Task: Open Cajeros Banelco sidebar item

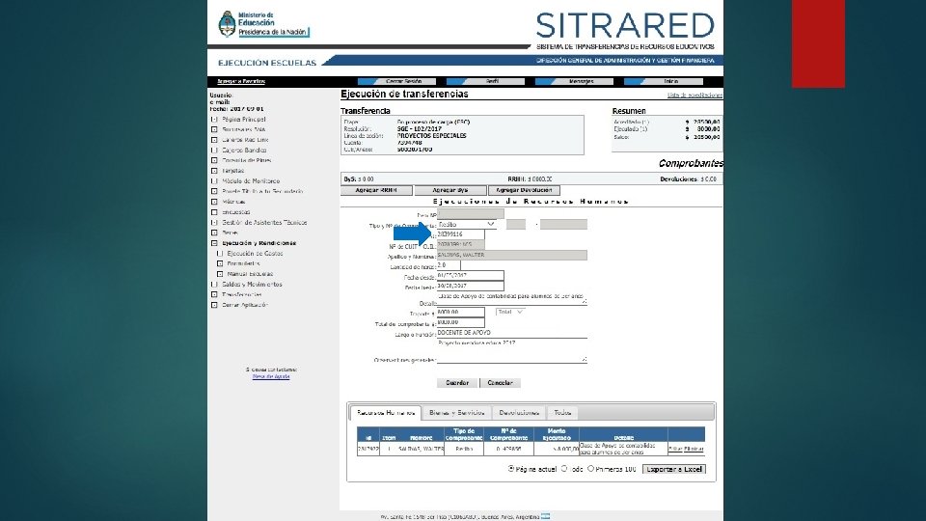Action: 244,151
